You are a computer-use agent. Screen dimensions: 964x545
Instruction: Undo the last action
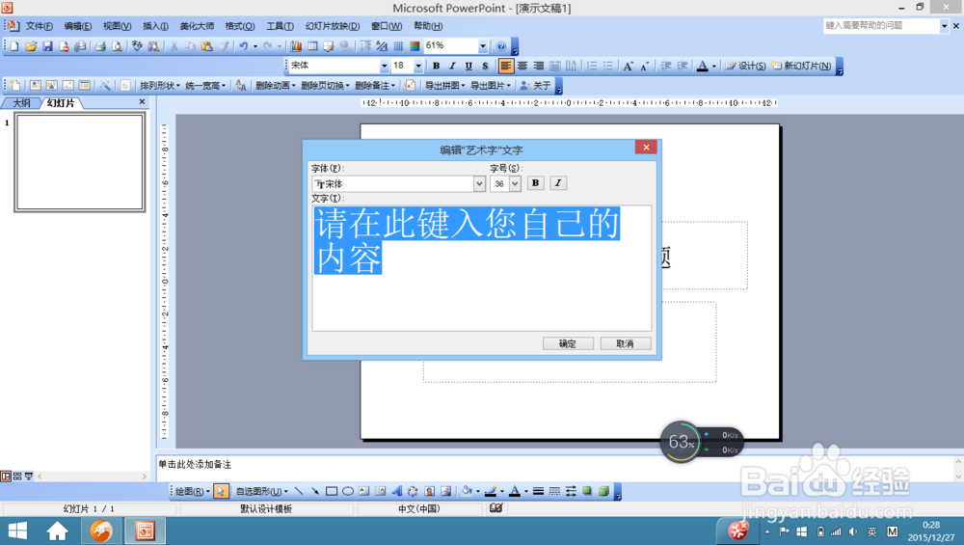244,46
